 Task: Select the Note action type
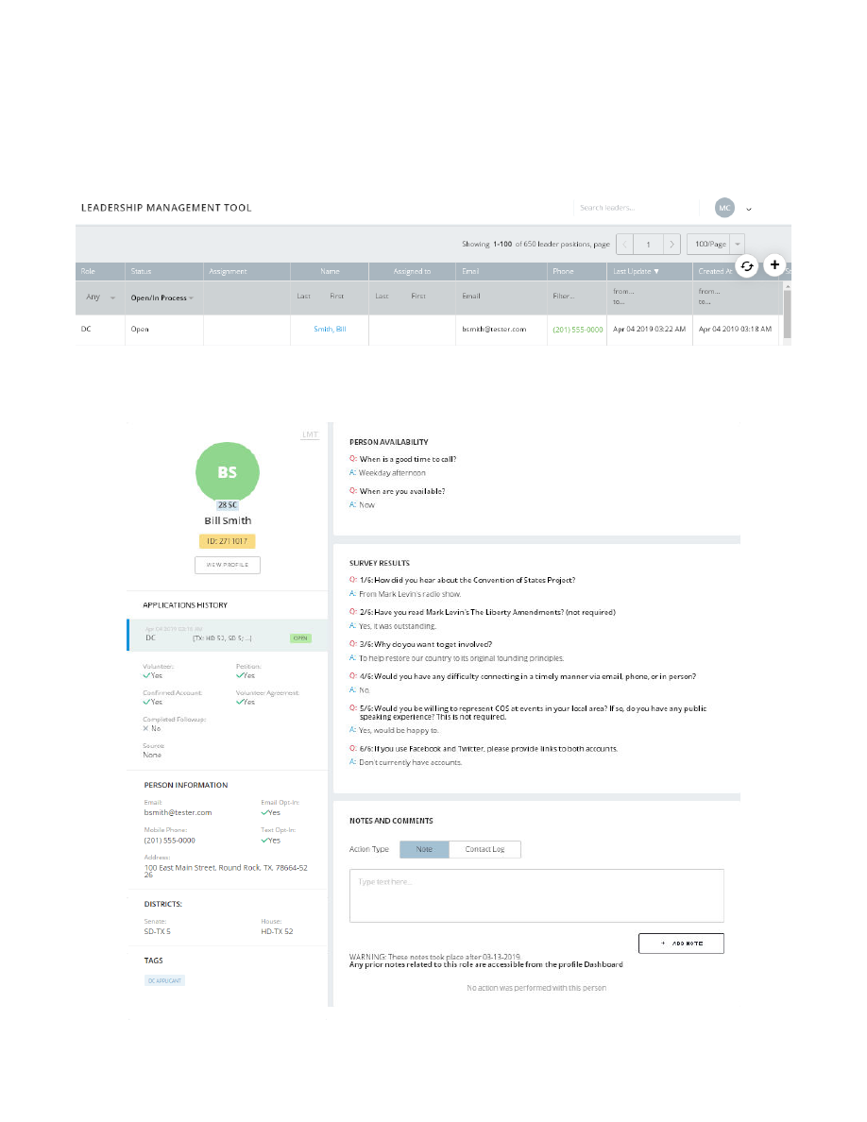(x=424, y=849)
